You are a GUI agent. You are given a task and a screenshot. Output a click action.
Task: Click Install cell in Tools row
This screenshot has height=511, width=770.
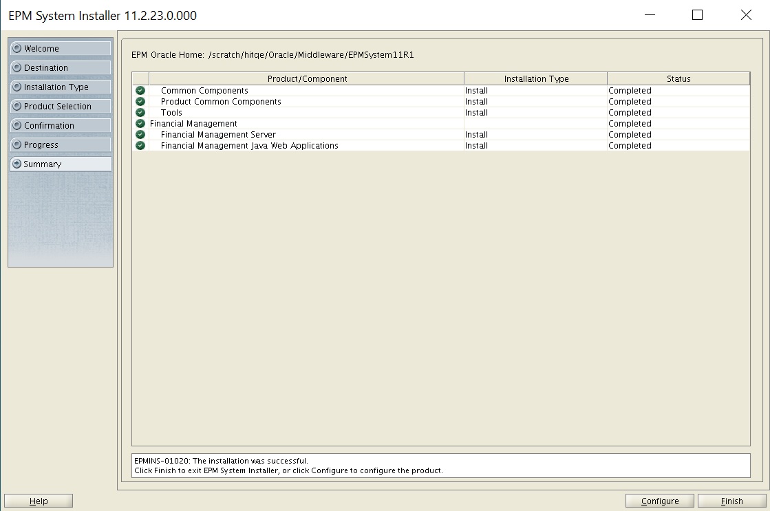476,112
